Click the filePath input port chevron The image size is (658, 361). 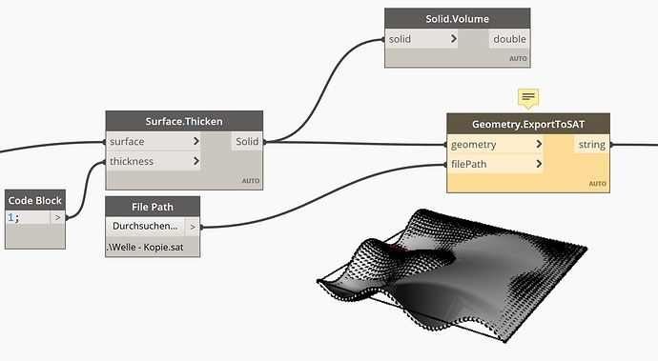tap(539, 164)
